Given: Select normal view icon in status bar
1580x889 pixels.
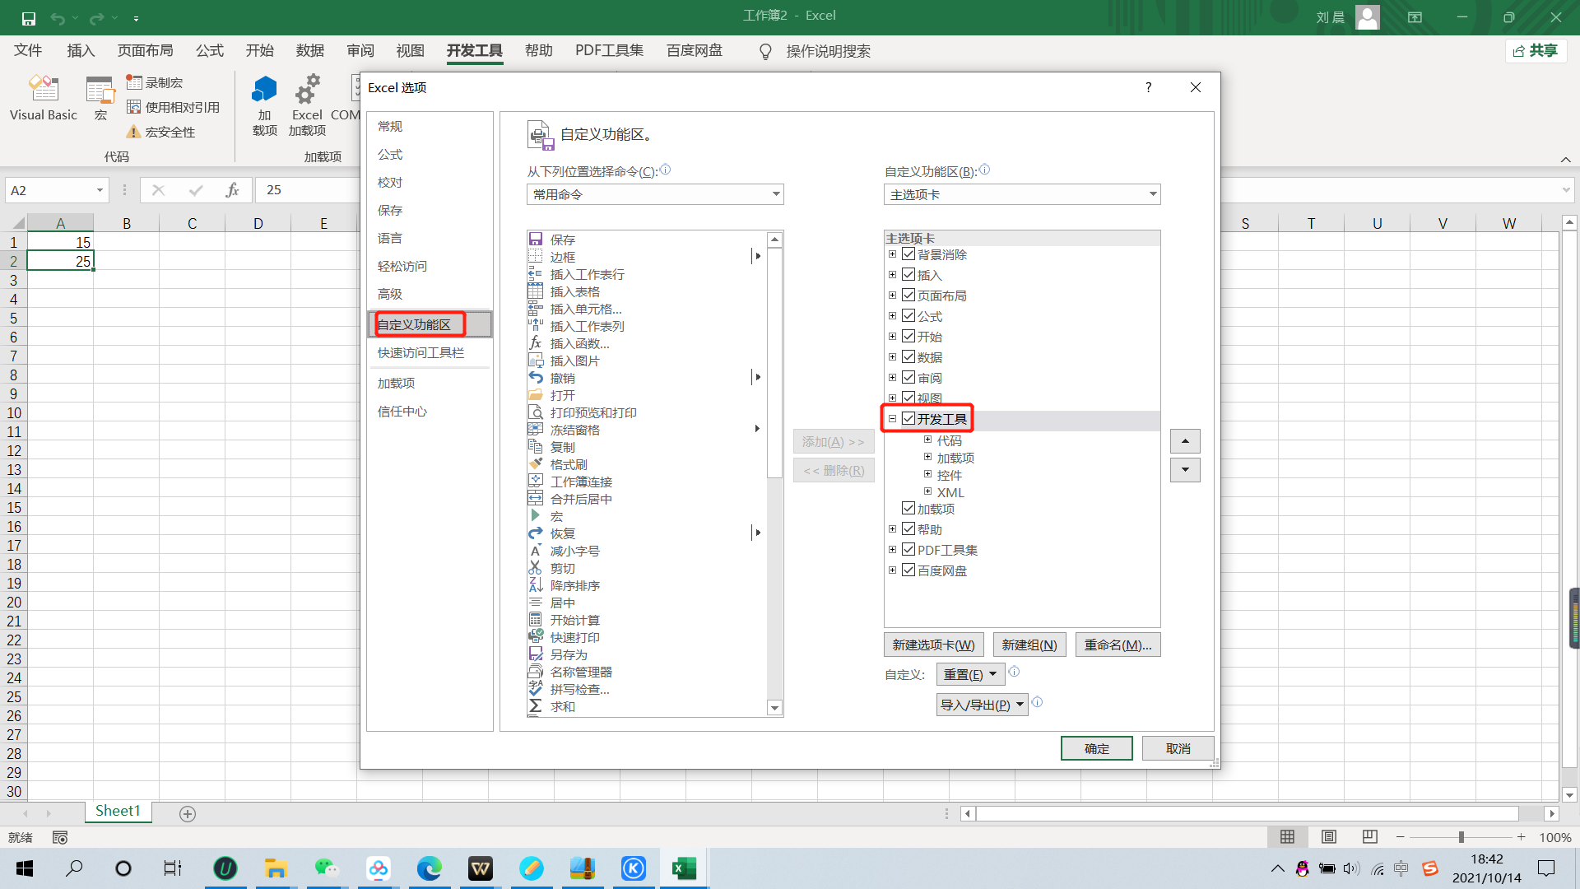Looking at the screenshot, I should 1287,837.
